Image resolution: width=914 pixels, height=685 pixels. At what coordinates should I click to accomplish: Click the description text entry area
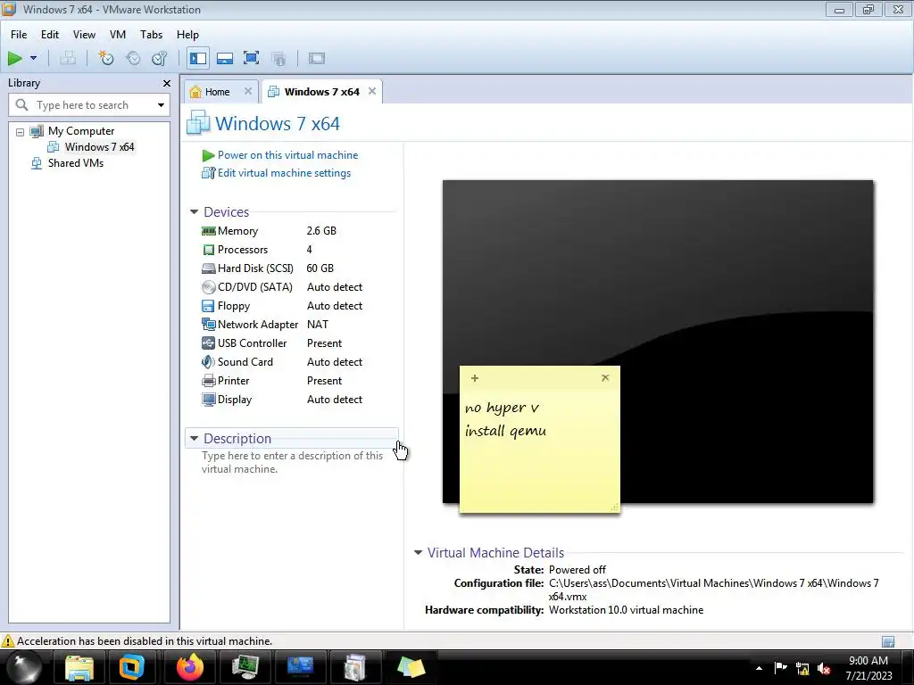(x=292, y=463)
